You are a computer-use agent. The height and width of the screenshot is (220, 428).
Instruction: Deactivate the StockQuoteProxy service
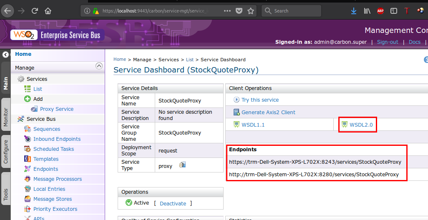tap(173, 203)
